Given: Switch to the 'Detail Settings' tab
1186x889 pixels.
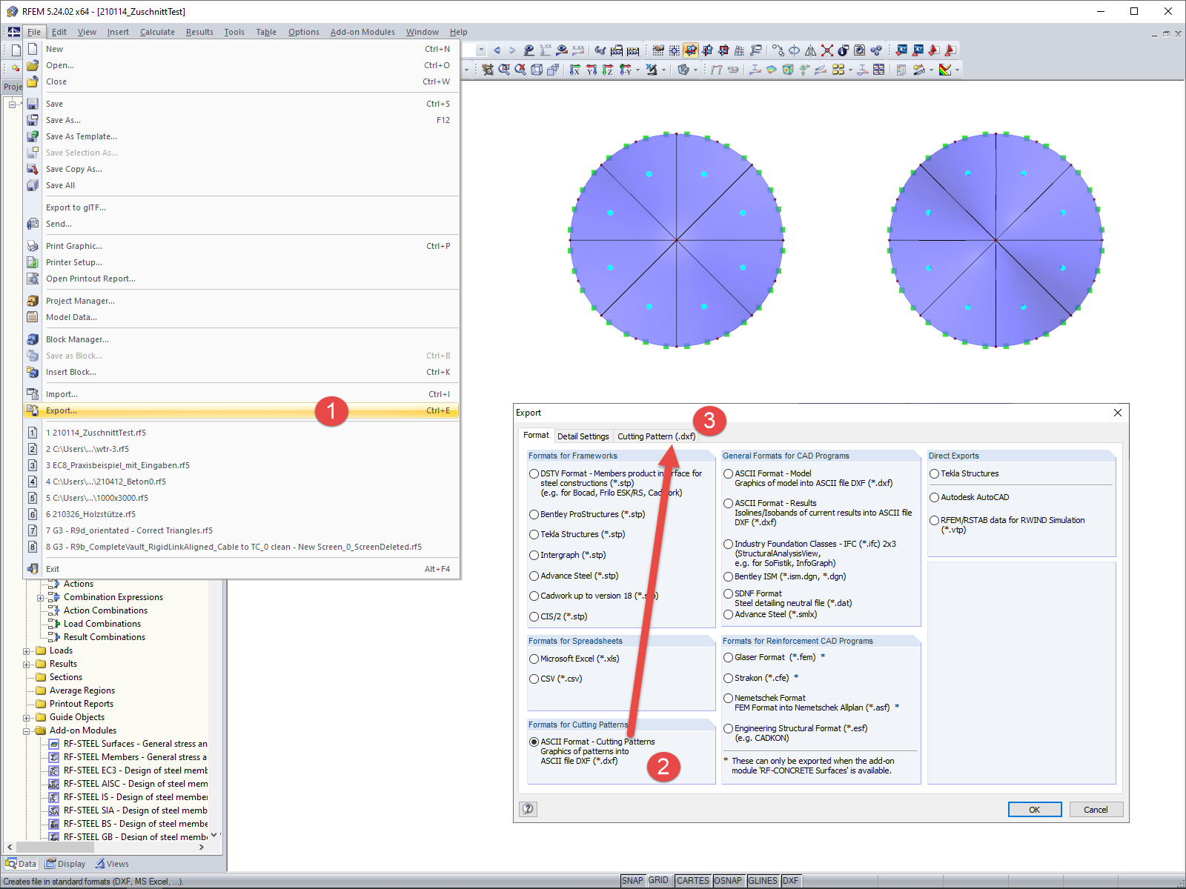Looking at the screenshot, I should (583, 436).
